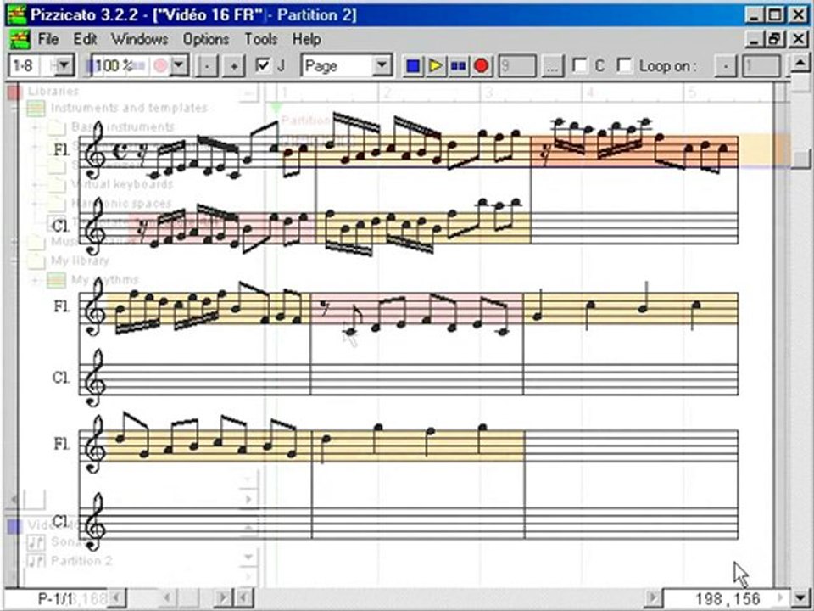Click the common time signature on flute staff

tap(120, 151)
